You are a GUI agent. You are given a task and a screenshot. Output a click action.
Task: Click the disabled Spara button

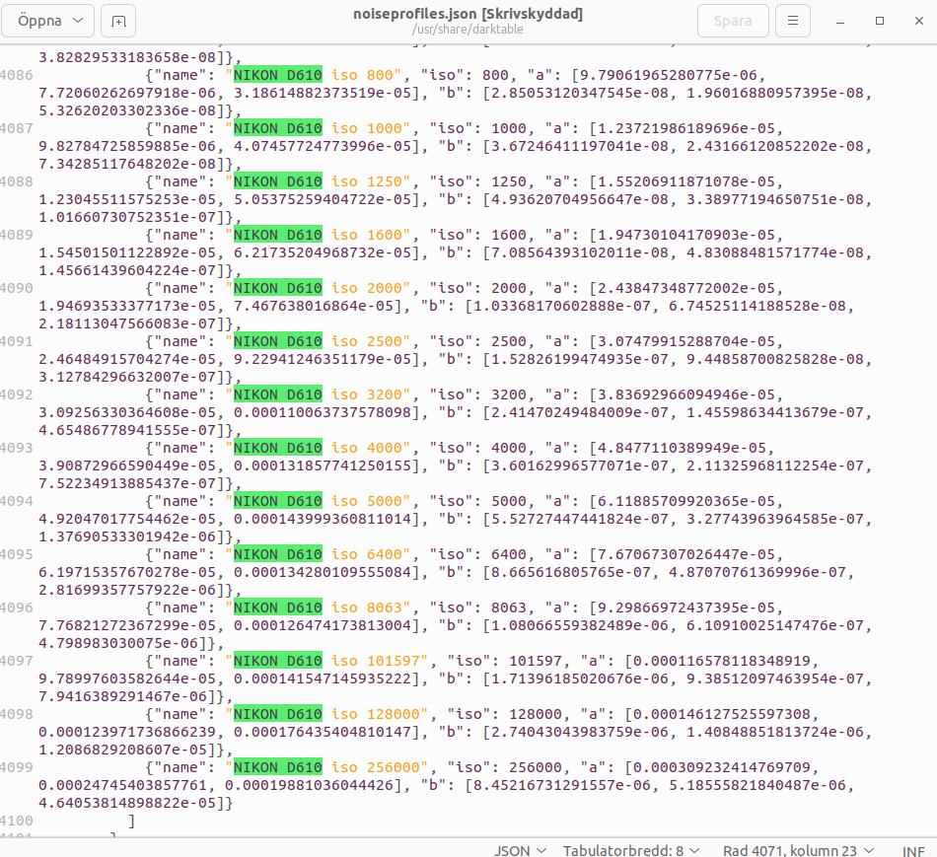tap(733, 21)
